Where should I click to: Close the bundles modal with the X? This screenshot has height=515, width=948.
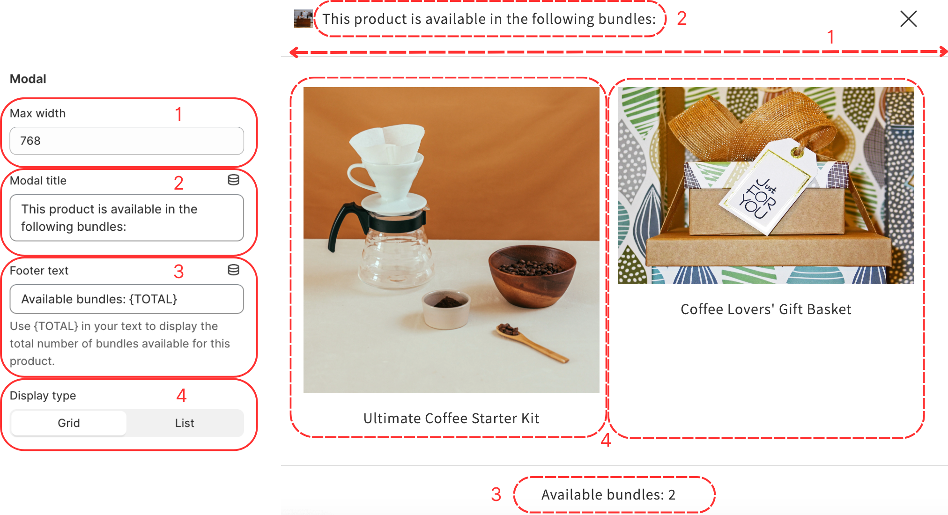[908, 19]
